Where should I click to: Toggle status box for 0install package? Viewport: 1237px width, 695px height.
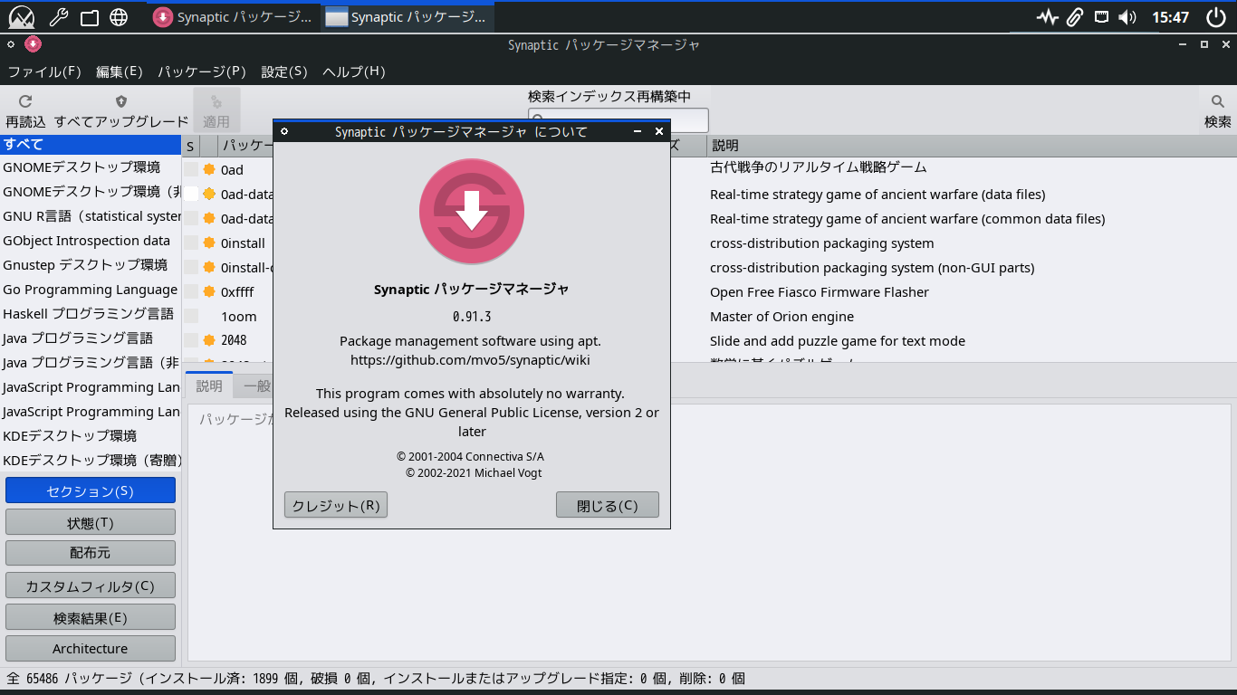(x=191, y=243)
